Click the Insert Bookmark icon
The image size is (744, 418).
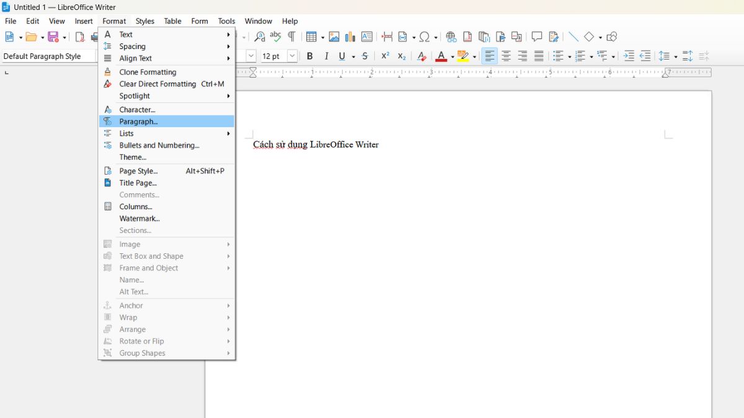tap(500, 37)
